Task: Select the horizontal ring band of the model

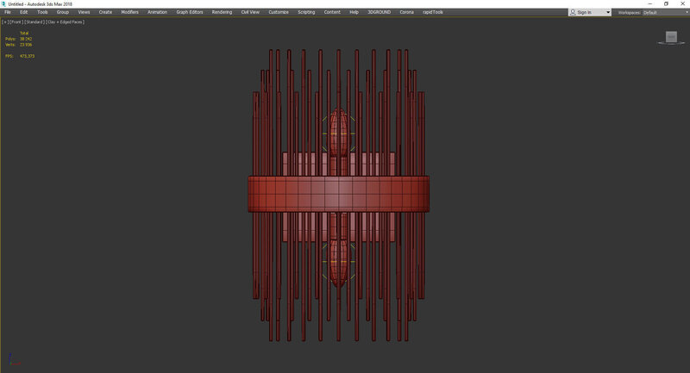Action: pos(339,194)
